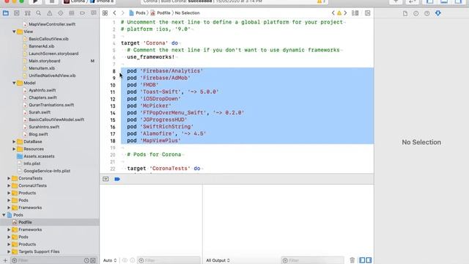Expand the Resources folder
The width and height of the screenshot is (469, 264).
click(14, 149)
